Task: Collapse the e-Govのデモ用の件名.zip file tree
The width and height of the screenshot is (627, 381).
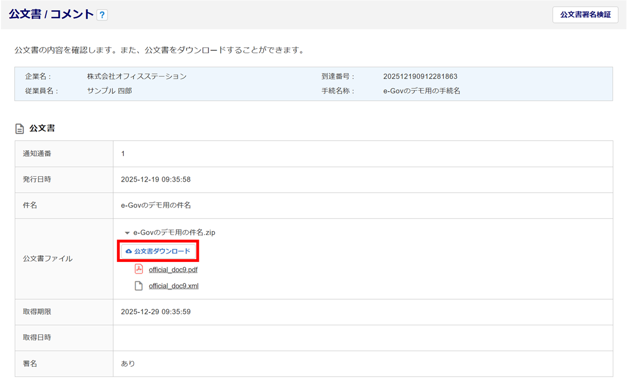Action: coord(127,233)
